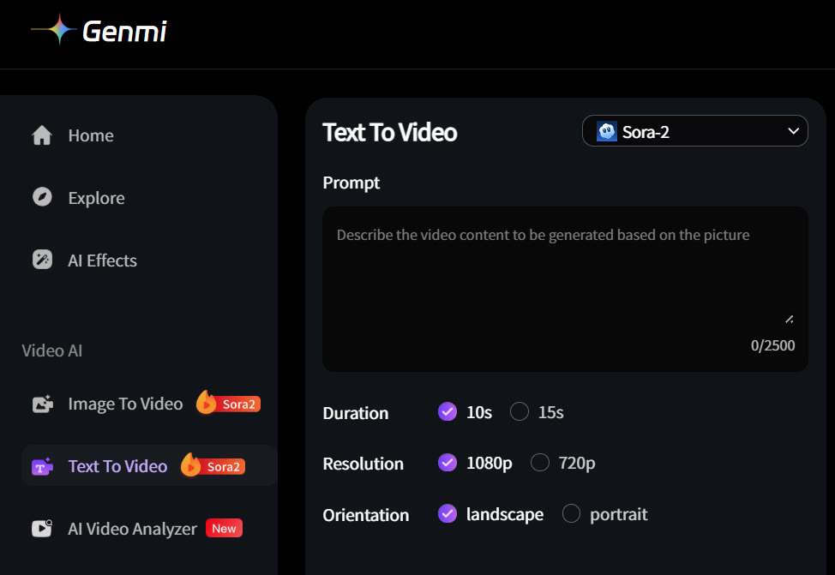The image size is (835, 575).
Task: Select the Home house icon
Action: (41, 135)
